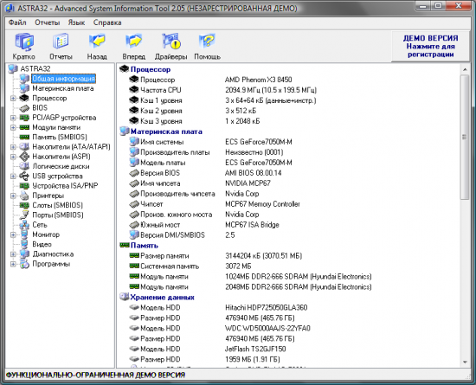
Task: Click the Сеть network icon in tree
Action: click(x=24, y=225)
